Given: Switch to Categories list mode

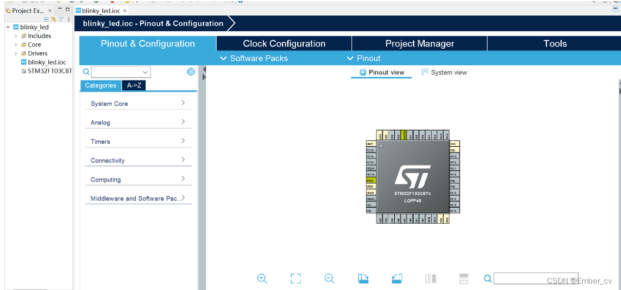Looking at the screenshot, I should 100,86.
